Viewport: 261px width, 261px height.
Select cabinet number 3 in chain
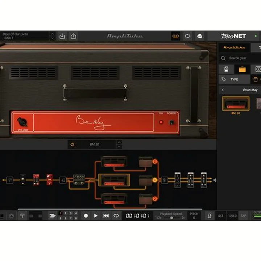[146, 162]
